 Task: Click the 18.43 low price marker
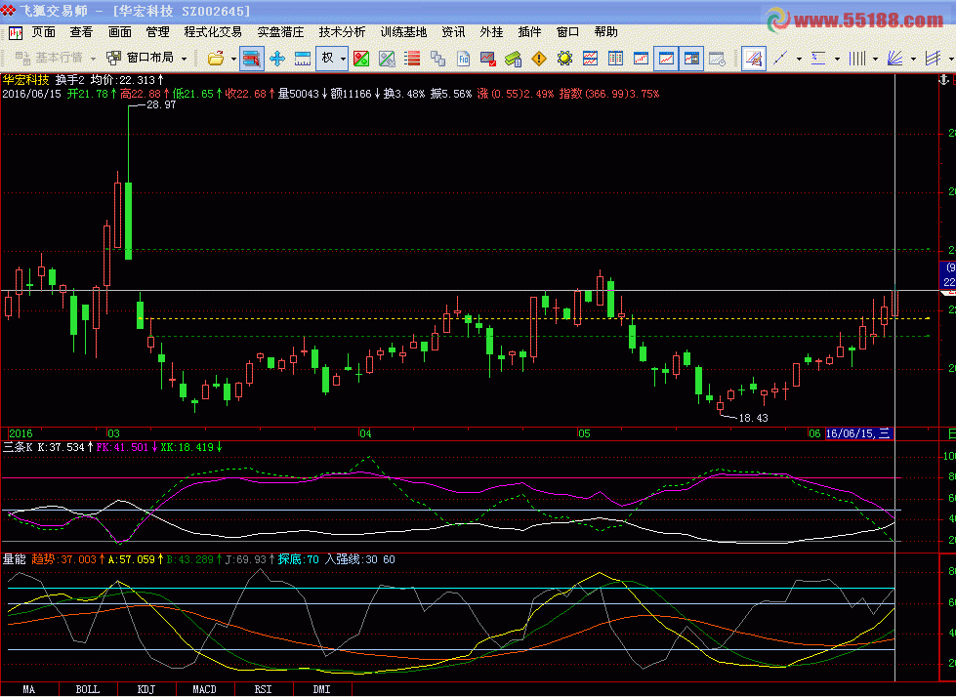tap(753, 418)
